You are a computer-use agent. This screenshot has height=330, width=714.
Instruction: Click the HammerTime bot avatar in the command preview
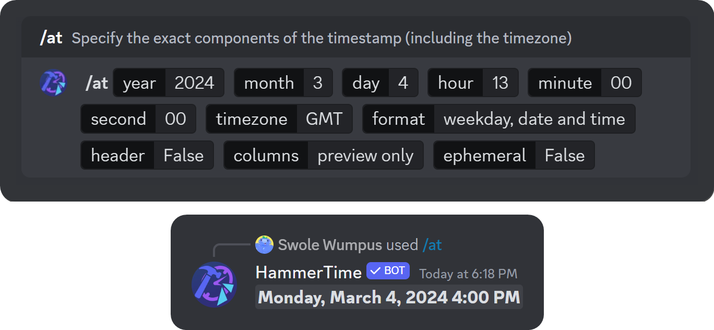tap(53, 82)
